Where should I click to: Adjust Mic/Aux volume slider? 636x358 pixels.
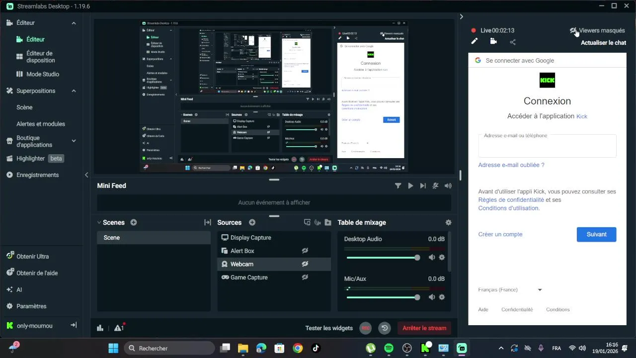point(383,297)
